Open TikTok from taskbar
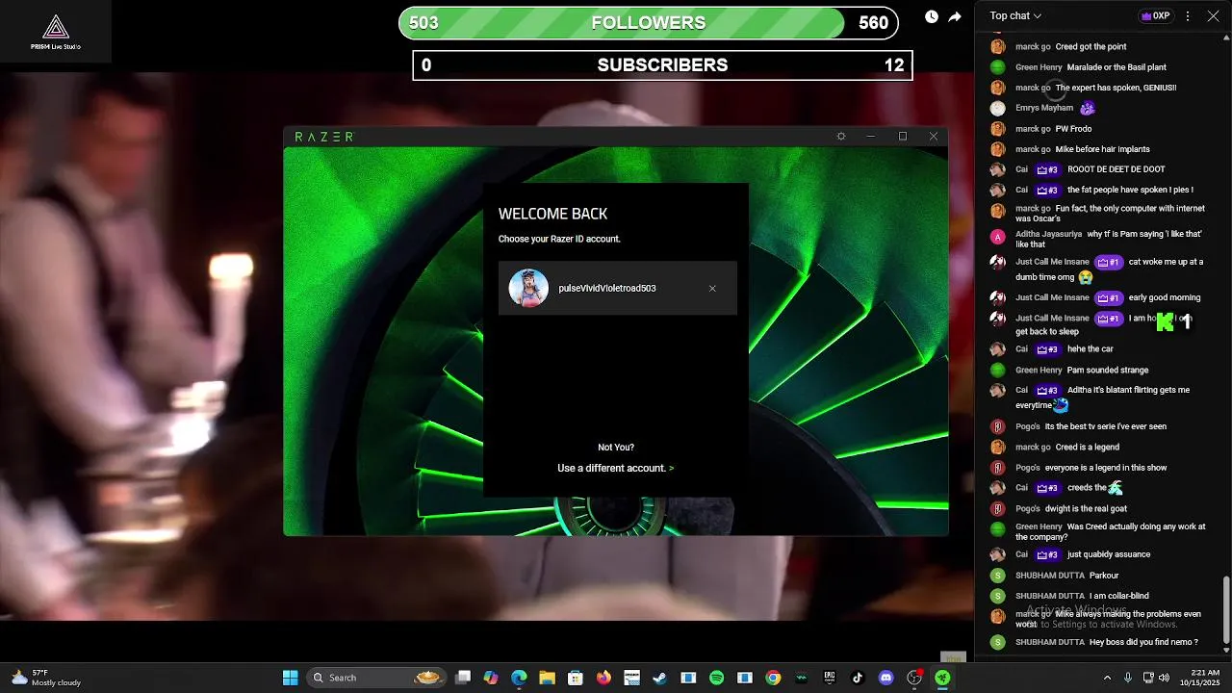Image resolution: width=1232 pixels, height=693 pixels. (x=858, y=678)
